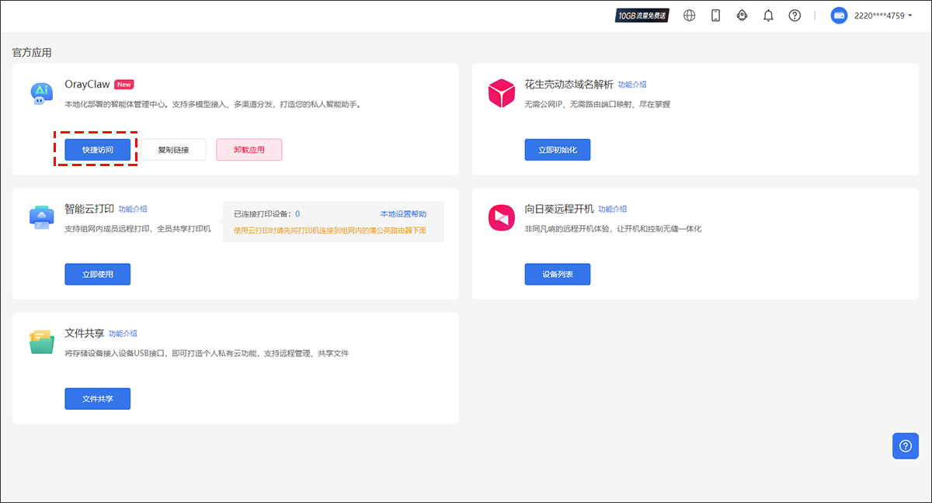Screen dimensions: 932x503
Task: Open 功能介绍 link next to 文件共享
Action: point(123,333)
